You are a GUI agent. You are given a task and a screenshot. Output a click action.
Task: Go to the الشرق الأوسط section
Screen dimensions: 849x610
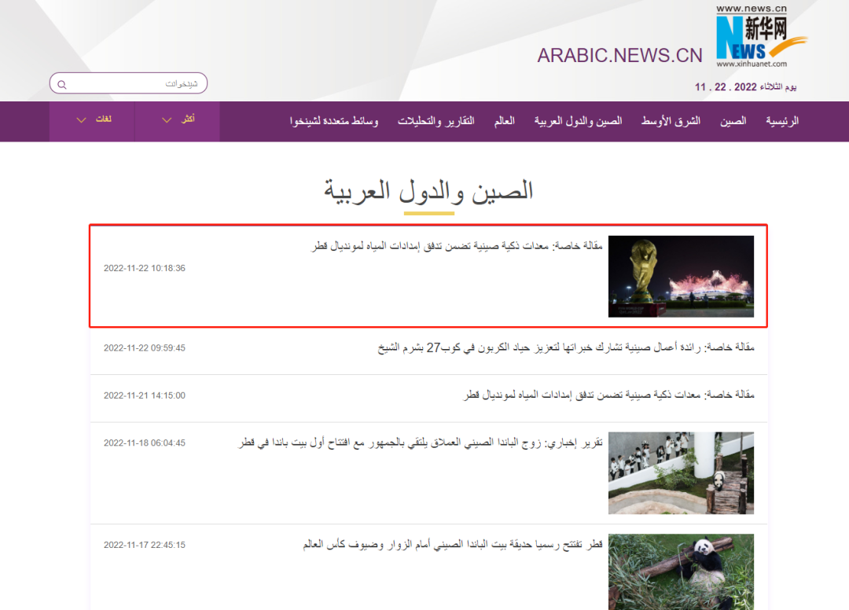tap(671, 121)
